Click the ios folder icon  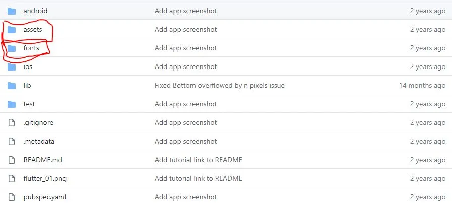12,66
